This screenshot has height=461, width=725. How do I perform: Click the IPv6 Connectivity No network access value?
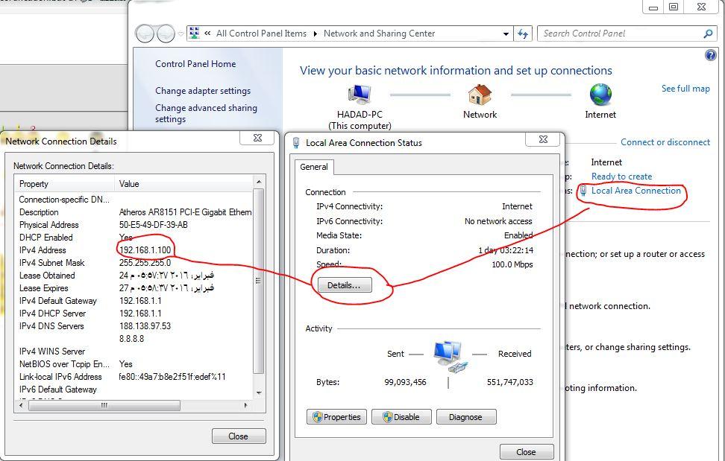[x=498, y=221]
